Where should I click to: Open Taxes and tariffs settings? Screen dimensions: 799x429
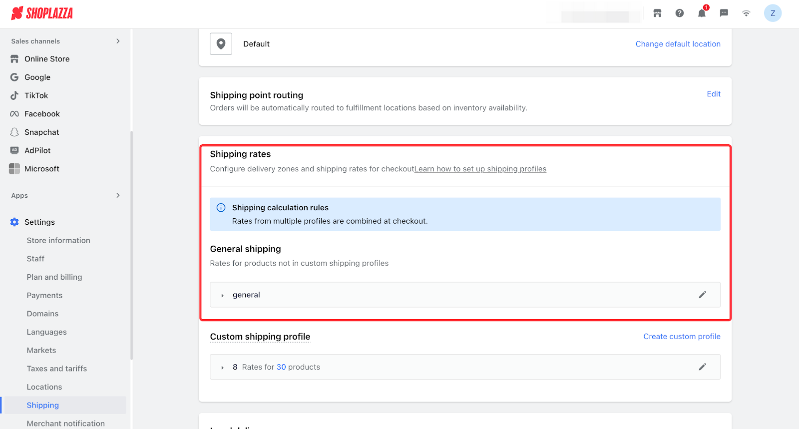tap(57, 369)
